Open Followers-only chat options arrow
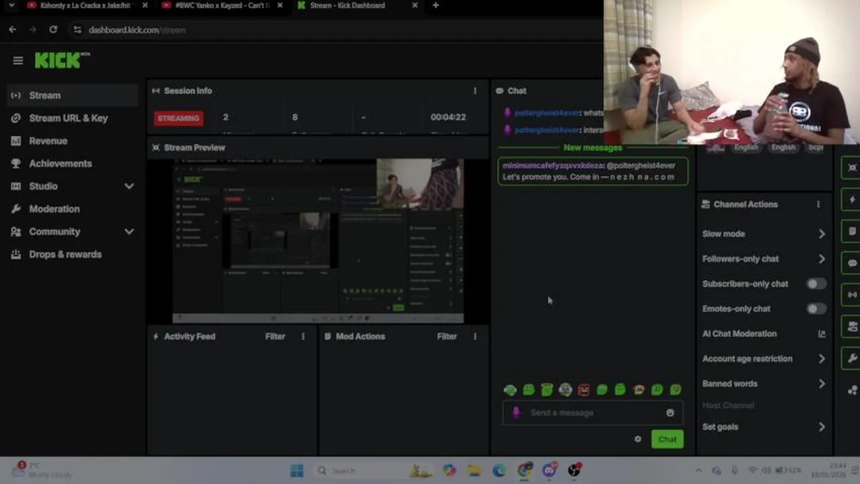Viewport: 860px width, 484px height. pos(822,259)
